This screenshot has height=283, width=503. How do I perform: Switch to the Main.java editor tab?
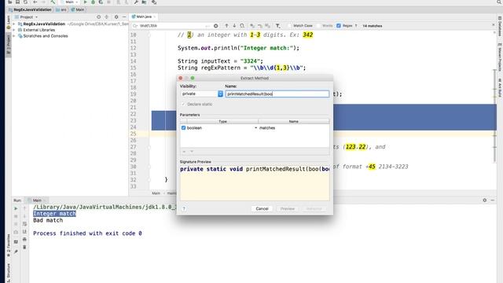coord(144,17)
